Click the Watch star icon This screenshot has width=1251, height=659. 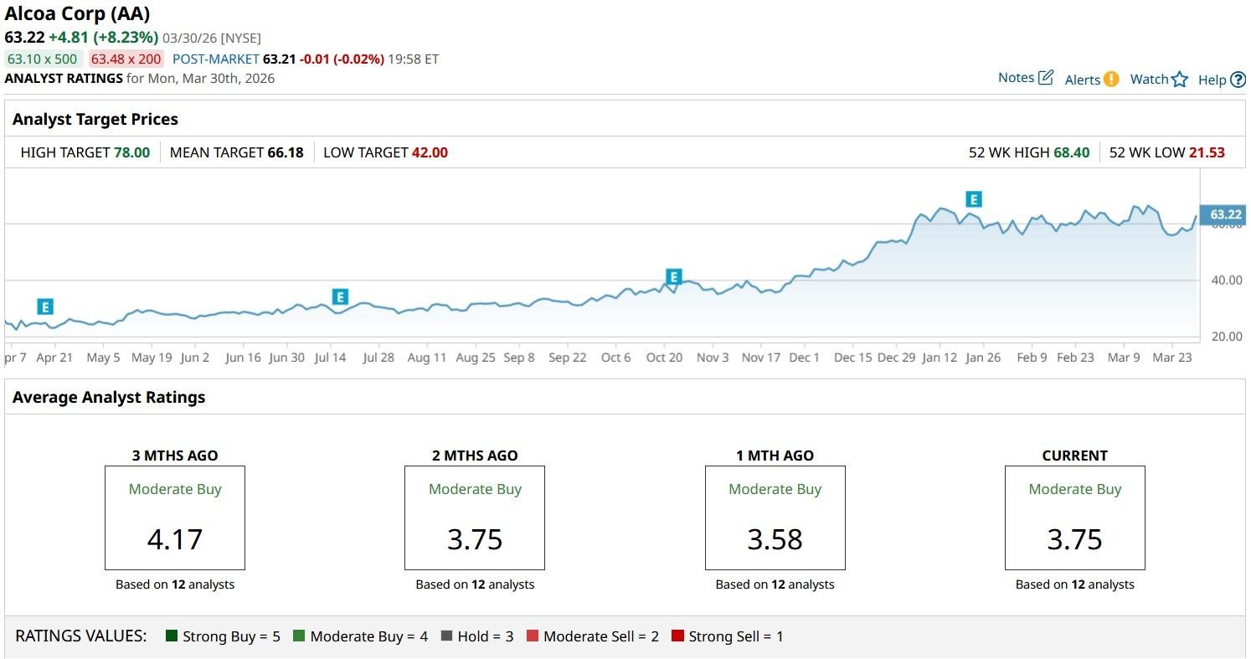pos(1180,80)
